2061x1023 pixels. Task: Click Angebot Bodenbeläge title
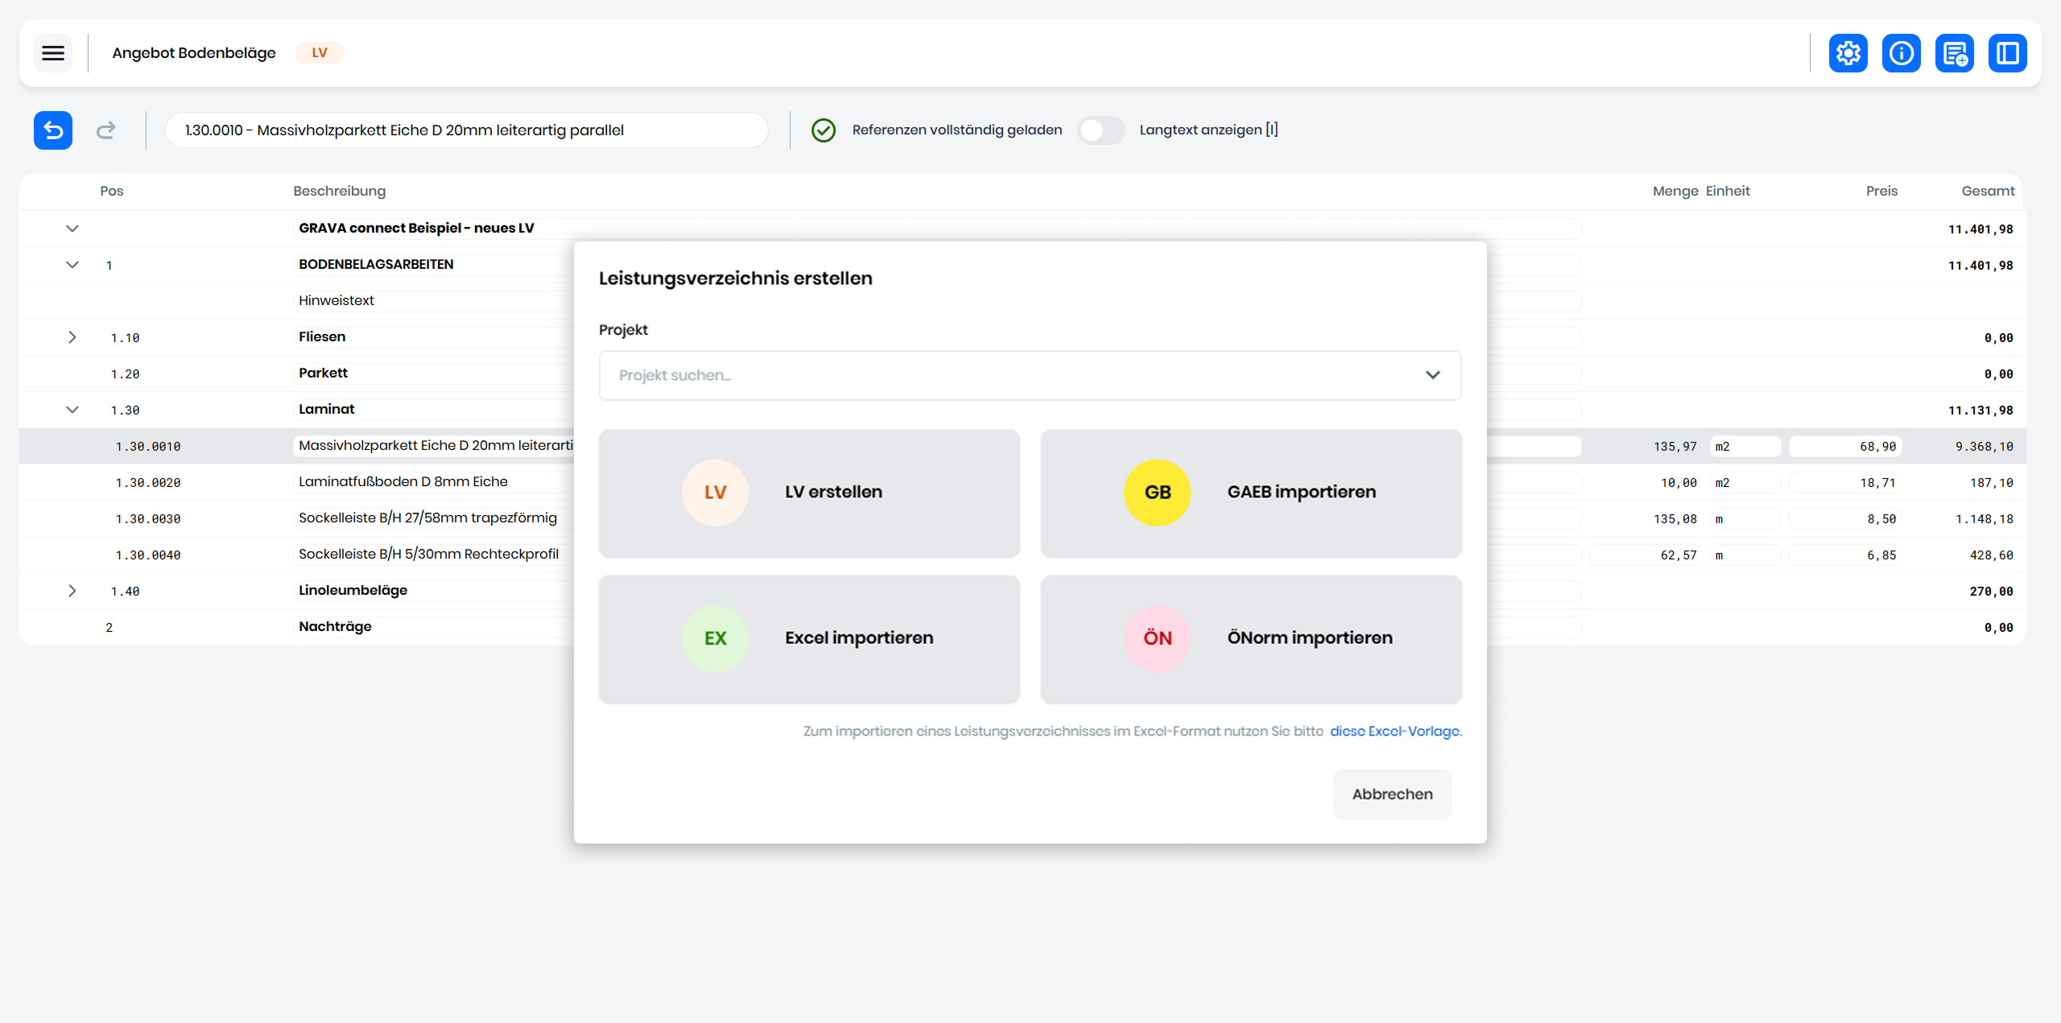click(194, 53)
